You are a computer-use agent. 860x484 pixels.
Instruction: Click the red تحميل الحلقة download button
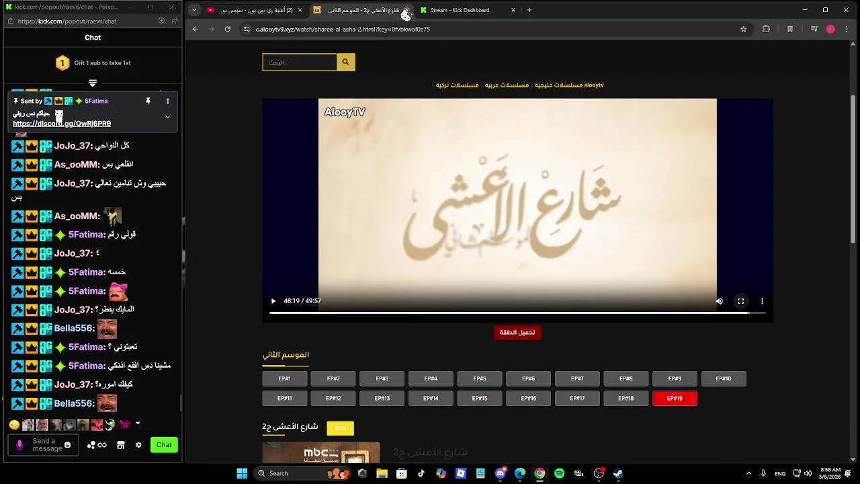[517, 332]
